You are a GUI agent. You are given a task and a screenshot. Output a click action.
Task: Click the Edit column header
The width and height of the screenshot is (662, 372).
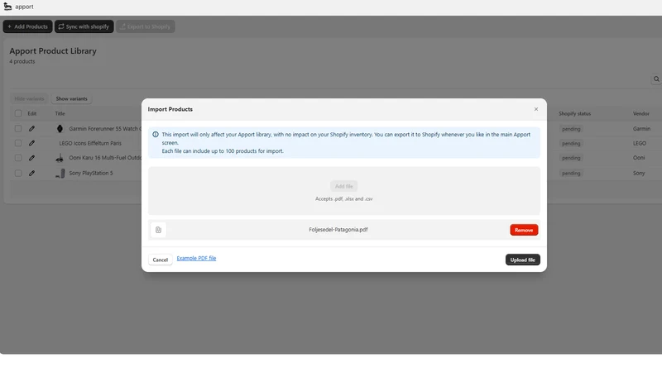32,113
